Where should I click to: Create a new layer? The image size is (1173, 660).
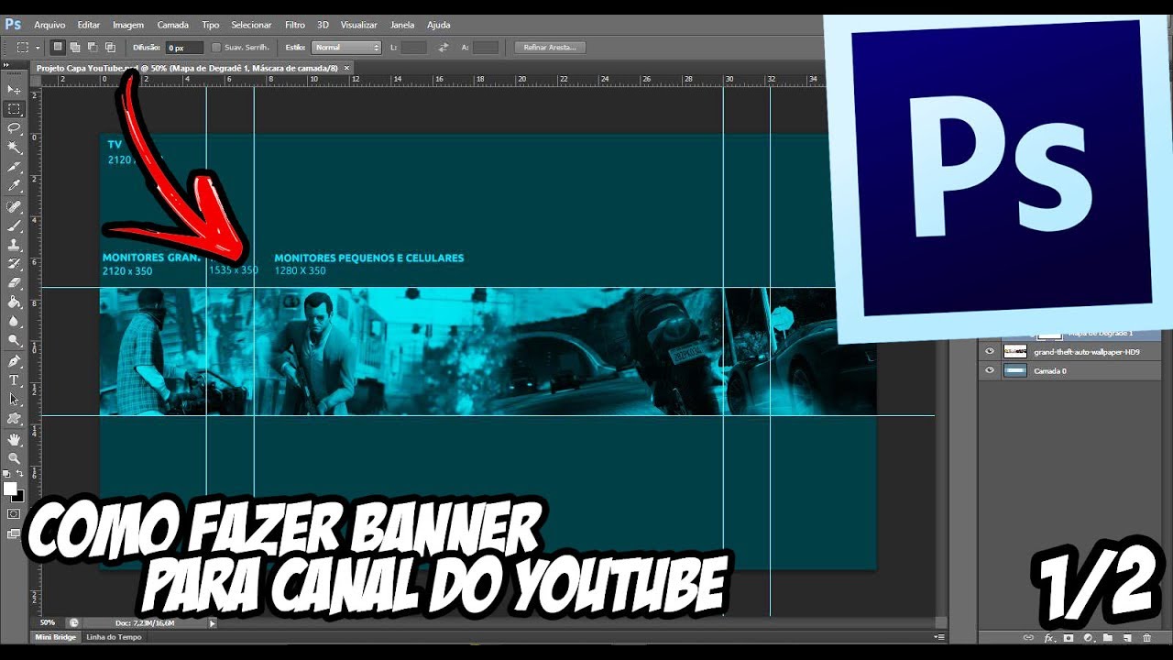click(1127, 637)
